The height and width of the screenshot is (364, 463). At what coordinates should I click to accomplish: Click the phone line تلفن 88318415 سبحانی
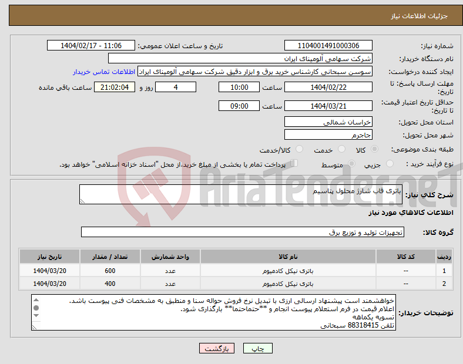[x=357, y=325]
